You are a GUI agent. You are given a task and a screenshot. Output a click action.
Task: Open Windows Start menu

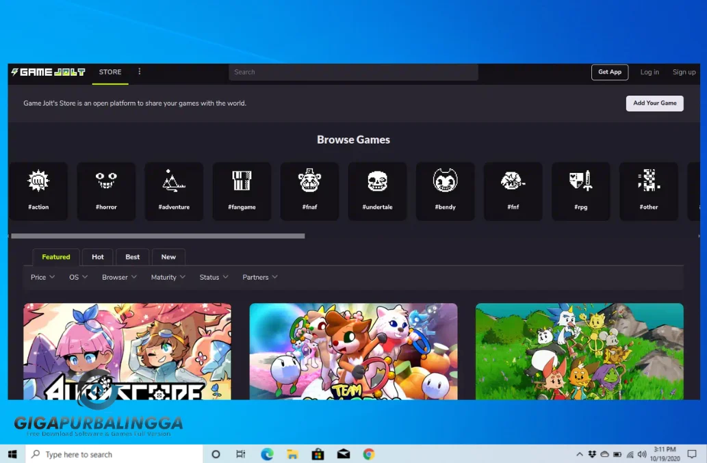12,454
